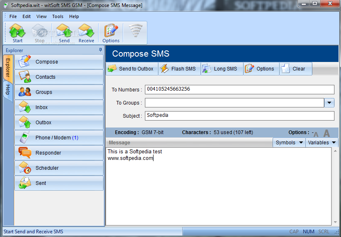
Task: Open Contacts in the Explorer panel
Action: point(59,77)
